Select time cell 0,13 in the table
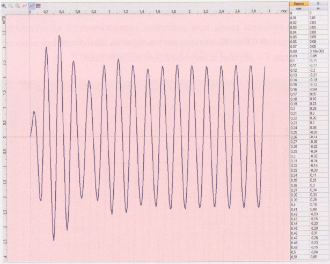This screenshot has width=330, height=264. (x=299, y=75)
